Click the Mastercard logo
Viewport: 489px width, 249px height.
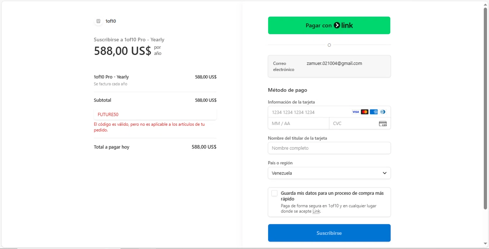(365, 112)
